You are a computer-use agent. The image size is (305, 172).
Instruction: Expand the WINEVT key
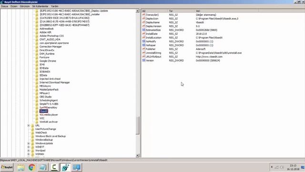pyautogui.click(x=29, y=147)
